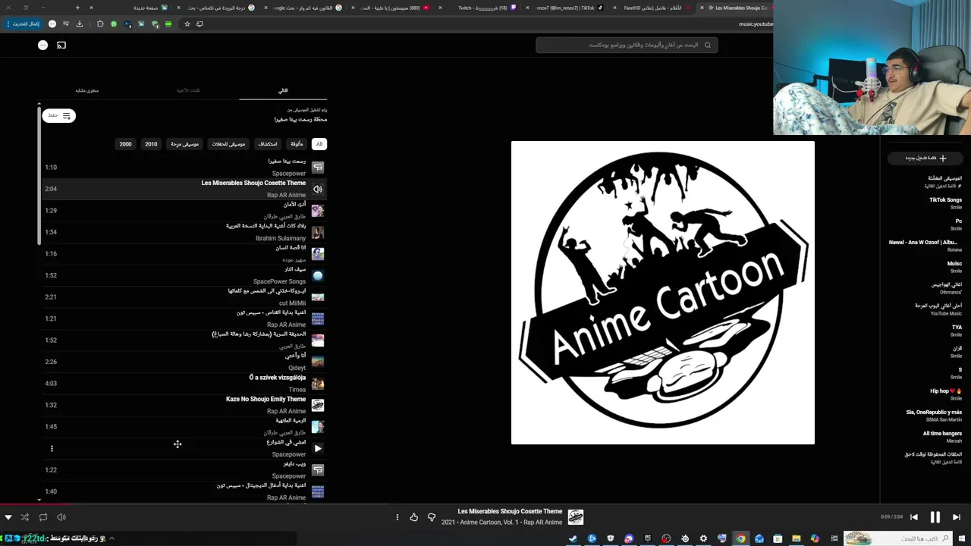
Task: Skip to the next track
Action: (956, 517)
